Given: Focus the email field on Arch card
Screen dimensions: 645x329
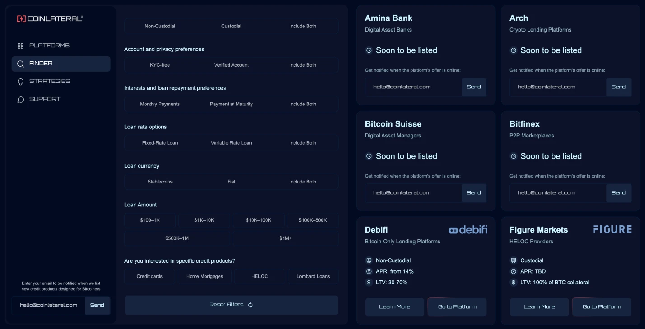Looking at the screenshot, I should click(x=558, y=87).
